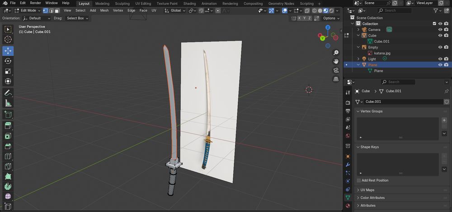Viewport: 452px width, 212px height.
Task: Select the Cursor tool in the toolbar
Action: point(8,39)
